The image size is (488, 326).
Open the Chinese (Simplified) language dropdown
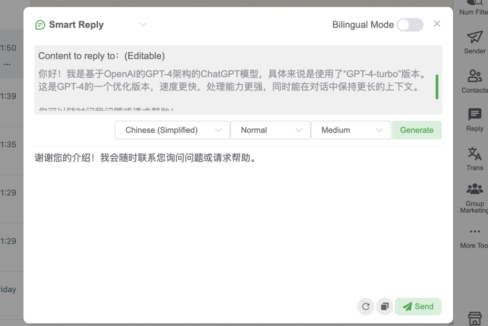(173, 130)
